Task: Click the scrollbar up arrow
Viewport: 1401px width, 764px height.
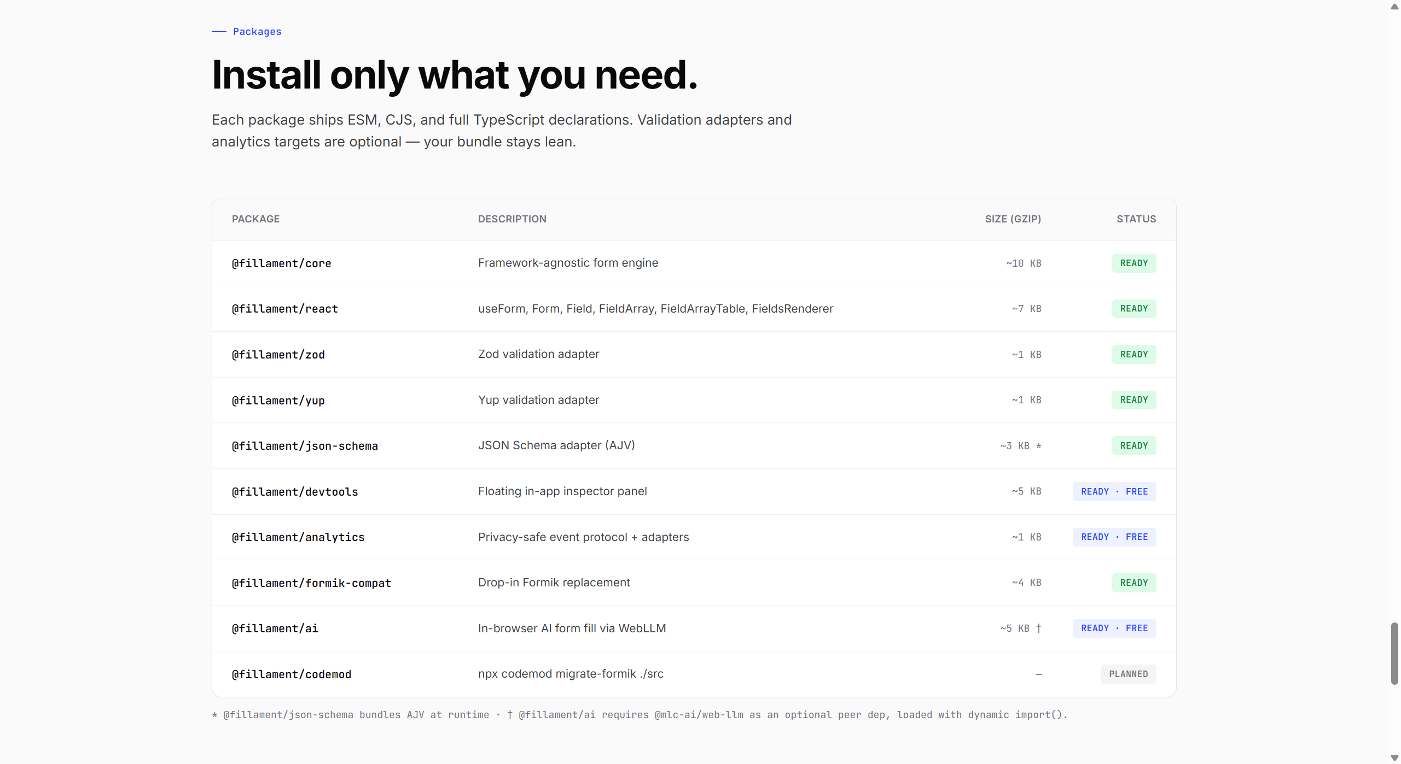Action: coord(1394,7)
